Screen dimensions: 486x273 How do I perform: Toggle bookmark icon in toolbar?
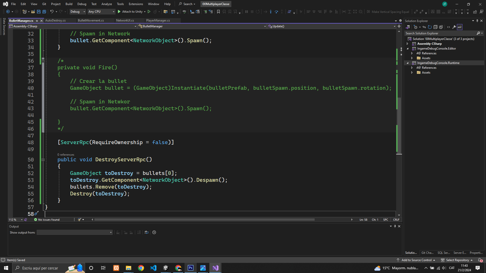tap(218, 12)
